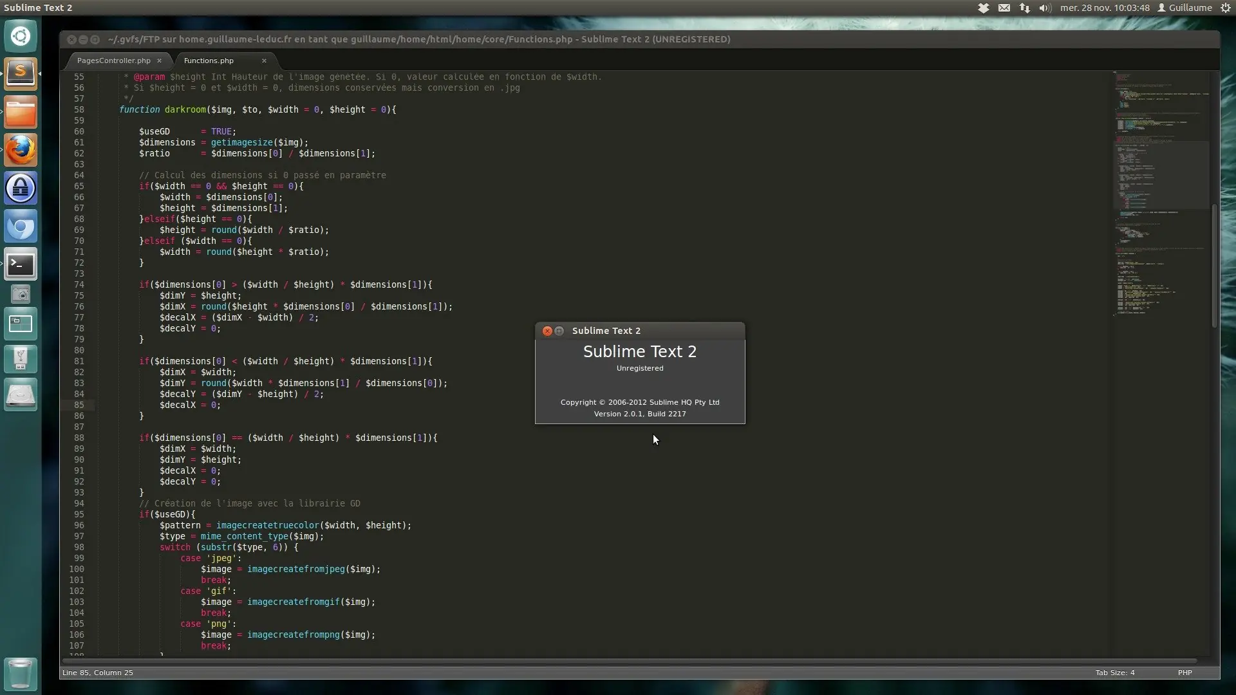
Task: Close the Sublime Text 2 About dialog
Action: 547,331
